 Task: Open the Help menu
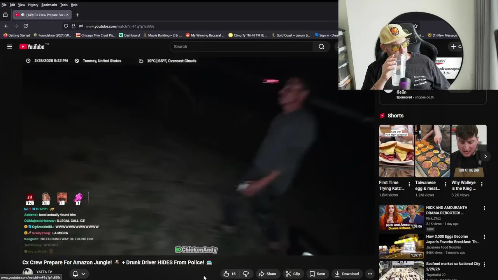74,5
